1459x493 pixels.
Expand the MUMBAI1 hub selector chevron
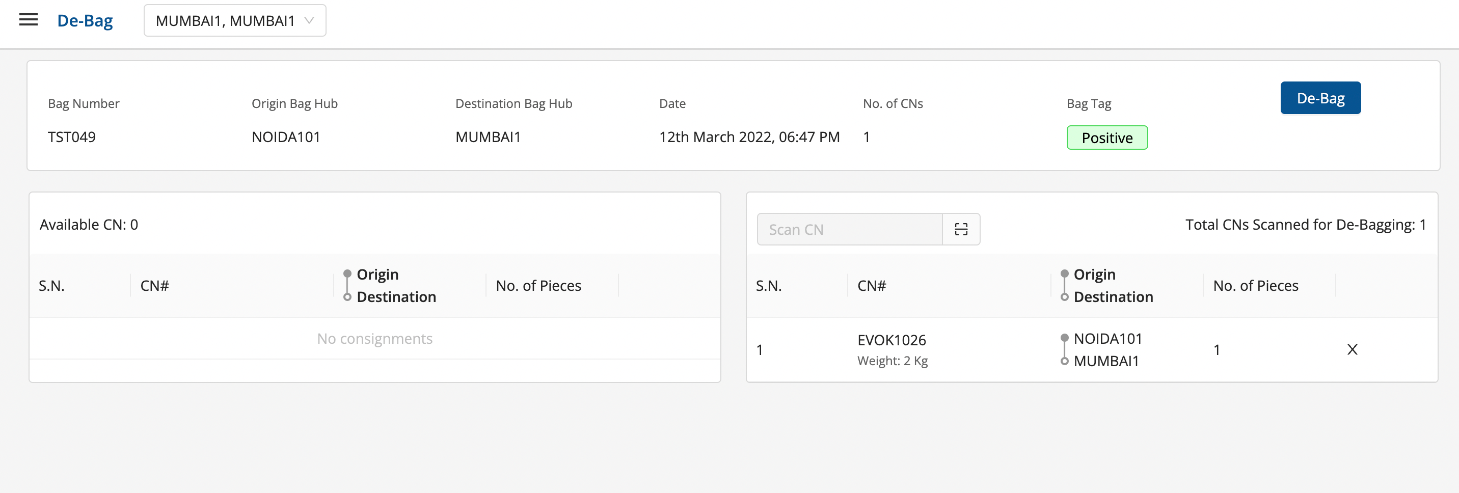click(309, 21)
